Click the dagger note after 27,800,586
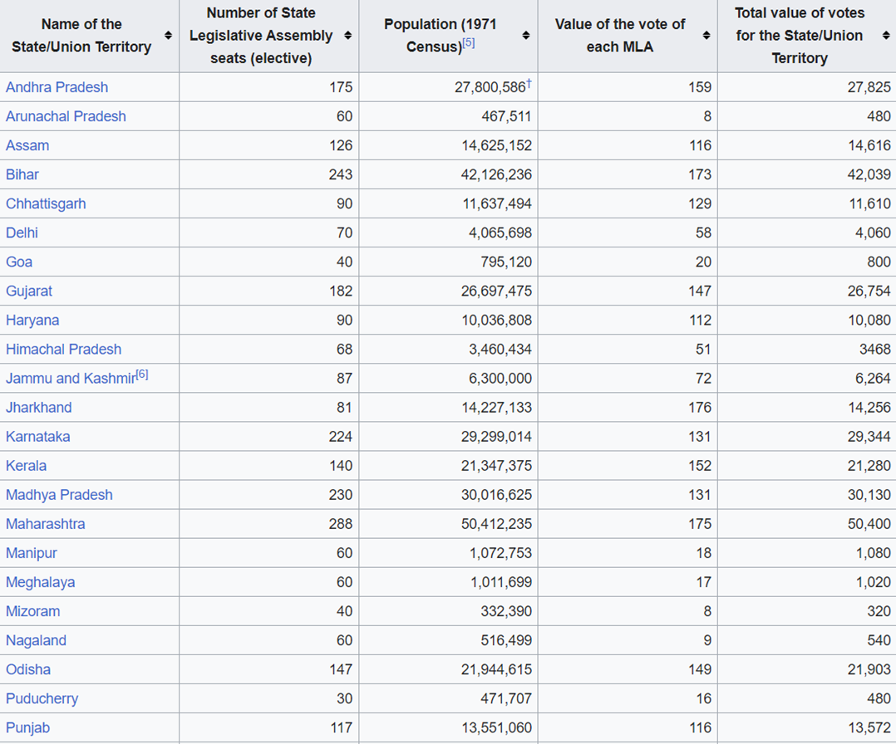The image size is (896, 744). (529, 83)
